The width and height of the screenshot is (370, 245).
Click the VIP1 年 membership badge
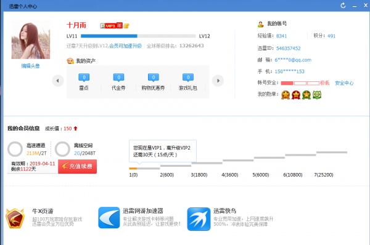[x=112, y=25]
